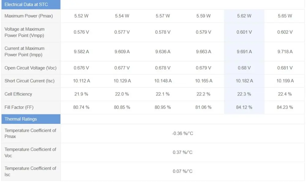Click the 10.165 A Isc value
306x193 pixels.
204,81
